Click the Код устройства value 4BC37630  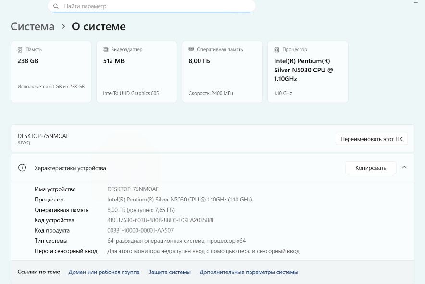pos(161,220)
